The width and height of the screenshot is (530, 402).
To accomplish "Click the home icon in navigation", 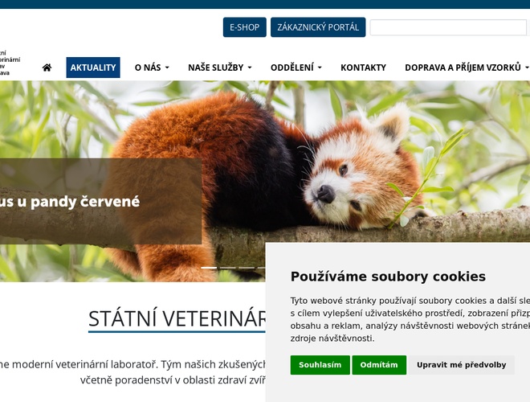I will click(47, 68).
